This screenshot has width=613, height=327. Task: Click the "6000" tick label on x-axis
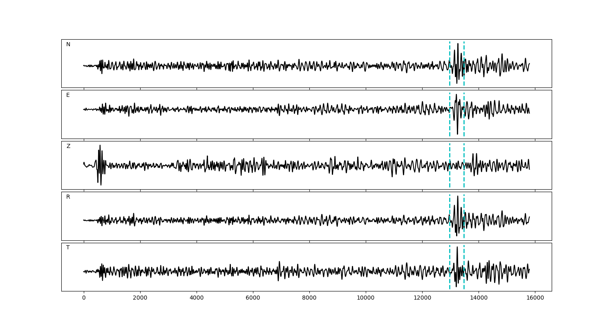tap(253, 298)
